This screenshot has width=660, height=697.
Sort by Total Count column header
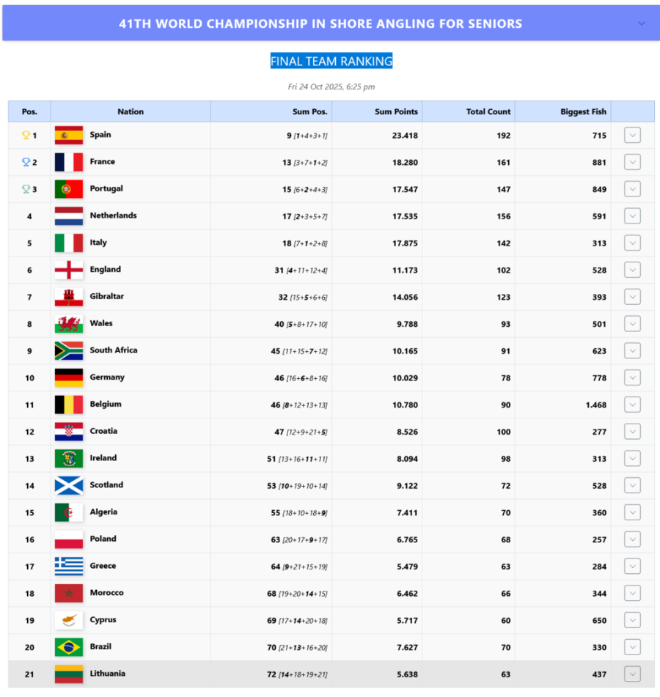pyautogui.click(x=488, y=111)
